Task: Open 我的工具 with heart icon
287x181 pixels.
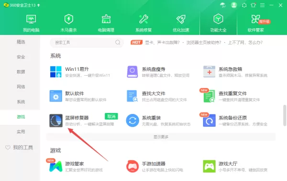Action: pyautogui.click(x=19, y=147)
